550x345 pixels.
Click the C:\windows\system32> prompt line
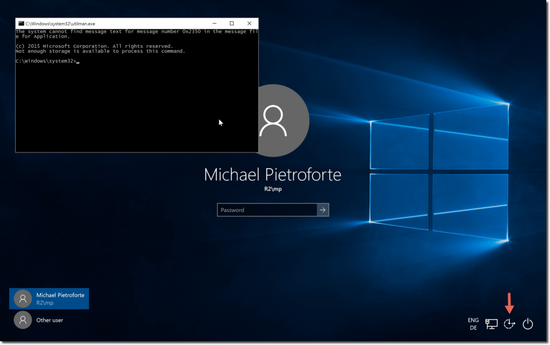pos(46,62)
